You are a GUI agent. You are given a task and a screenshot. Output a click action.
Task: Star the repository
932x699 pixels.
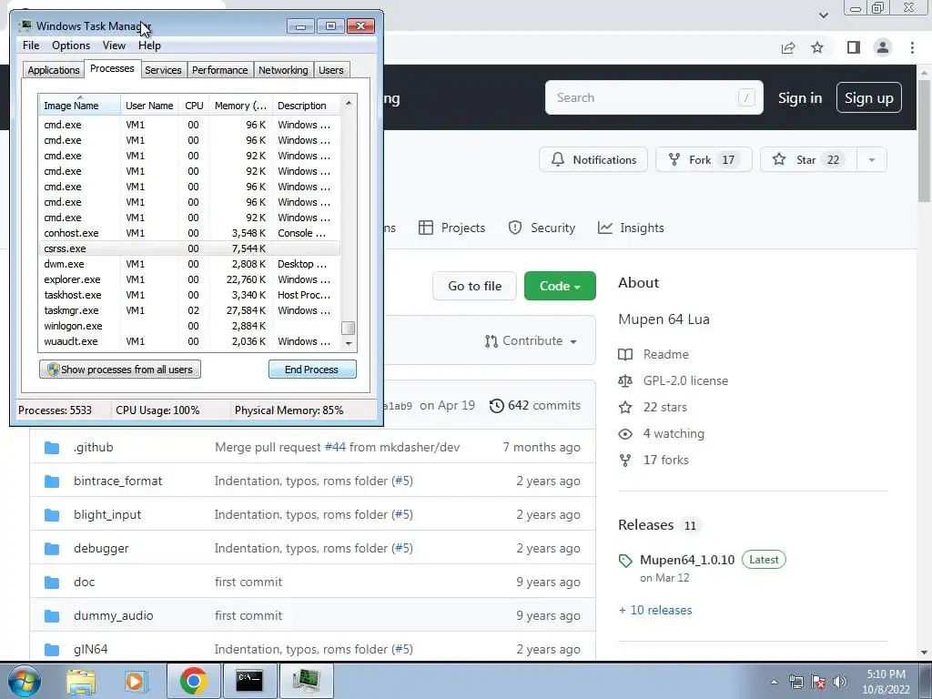pos(808,159)
